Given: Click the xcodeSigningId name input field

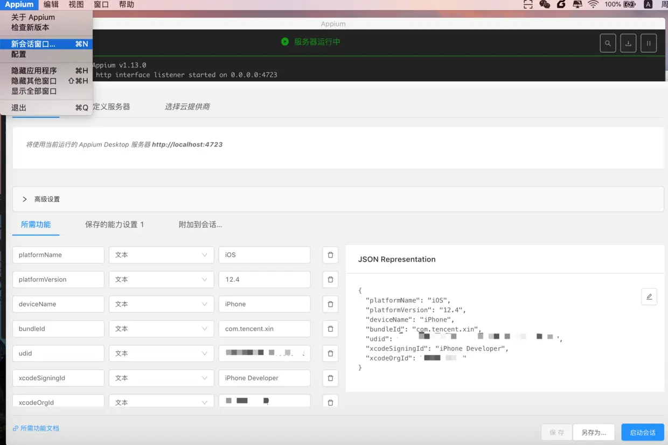Looking at the screenshot, I should tap(58, 378).
